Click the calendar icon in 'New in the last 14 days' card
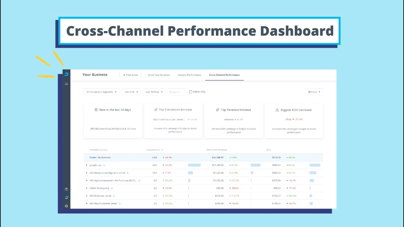404x227 pixels. coord(96,110)
